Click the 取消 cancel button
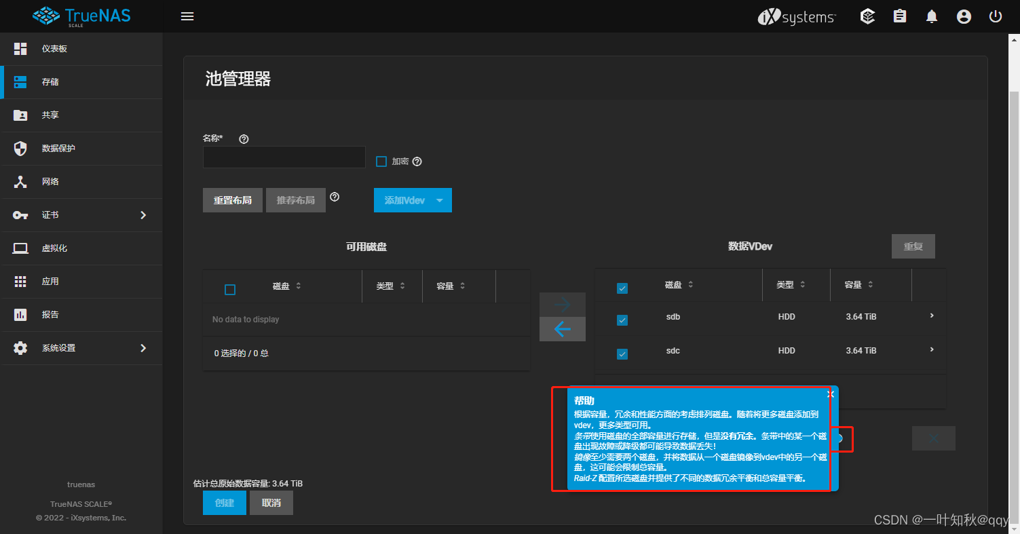 (271, 503)
